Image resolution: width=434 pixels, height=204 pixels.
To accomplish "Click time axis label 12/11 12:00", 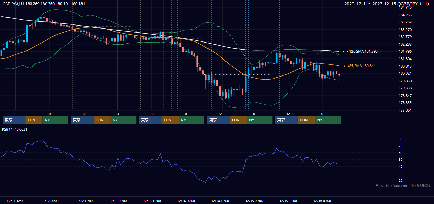I will [x=16, y=201].
